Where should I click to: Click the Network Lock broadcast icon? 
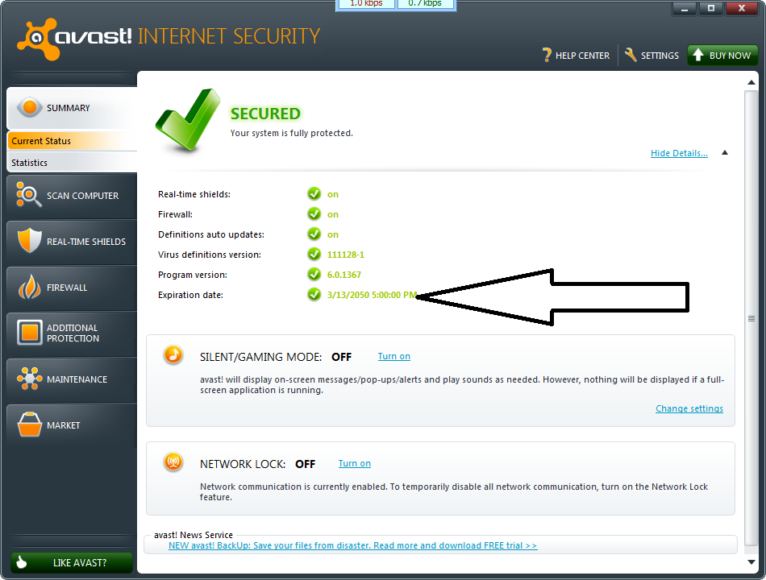(173, 462)
